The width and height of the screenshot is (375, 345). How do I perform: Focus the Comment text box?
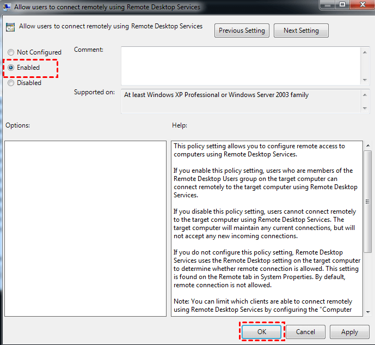tap(239, 65)
